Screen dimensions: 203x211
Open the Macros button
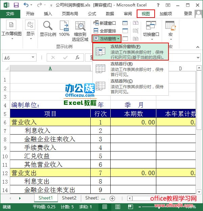171,30
